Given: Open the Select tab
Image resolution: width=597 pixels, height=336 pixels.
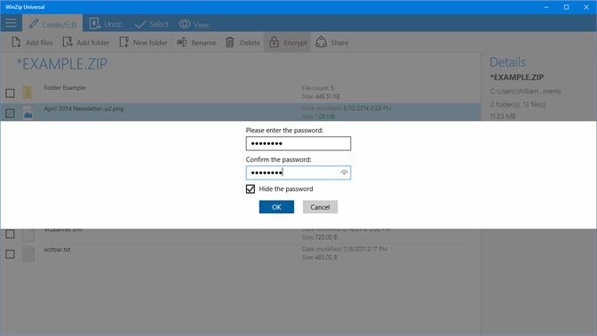Looking at the screenshot, I should click(151, 24).
